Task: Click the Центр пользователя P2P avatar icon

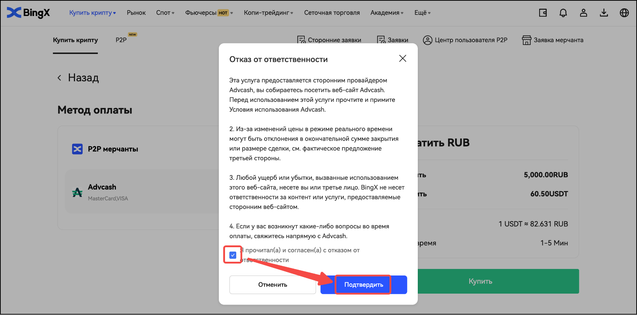Action: point(428,40)
